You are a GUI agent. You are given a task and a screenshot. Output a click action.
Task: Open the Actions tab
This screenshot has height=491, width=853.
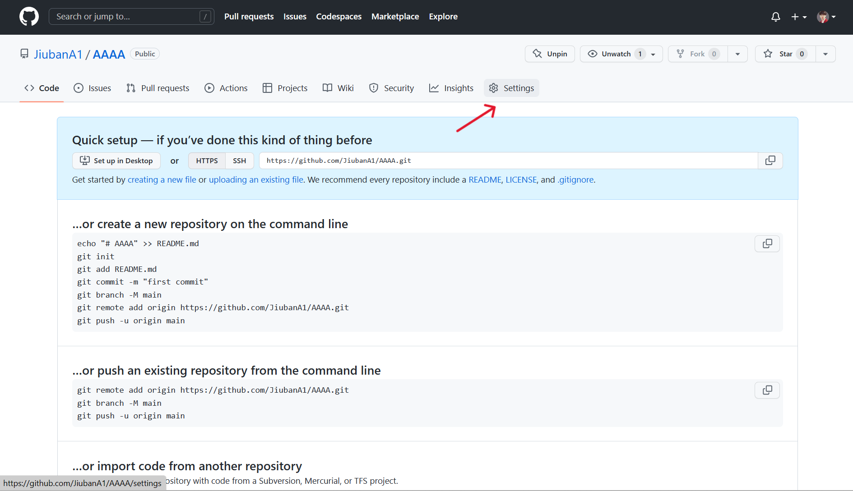226,88
